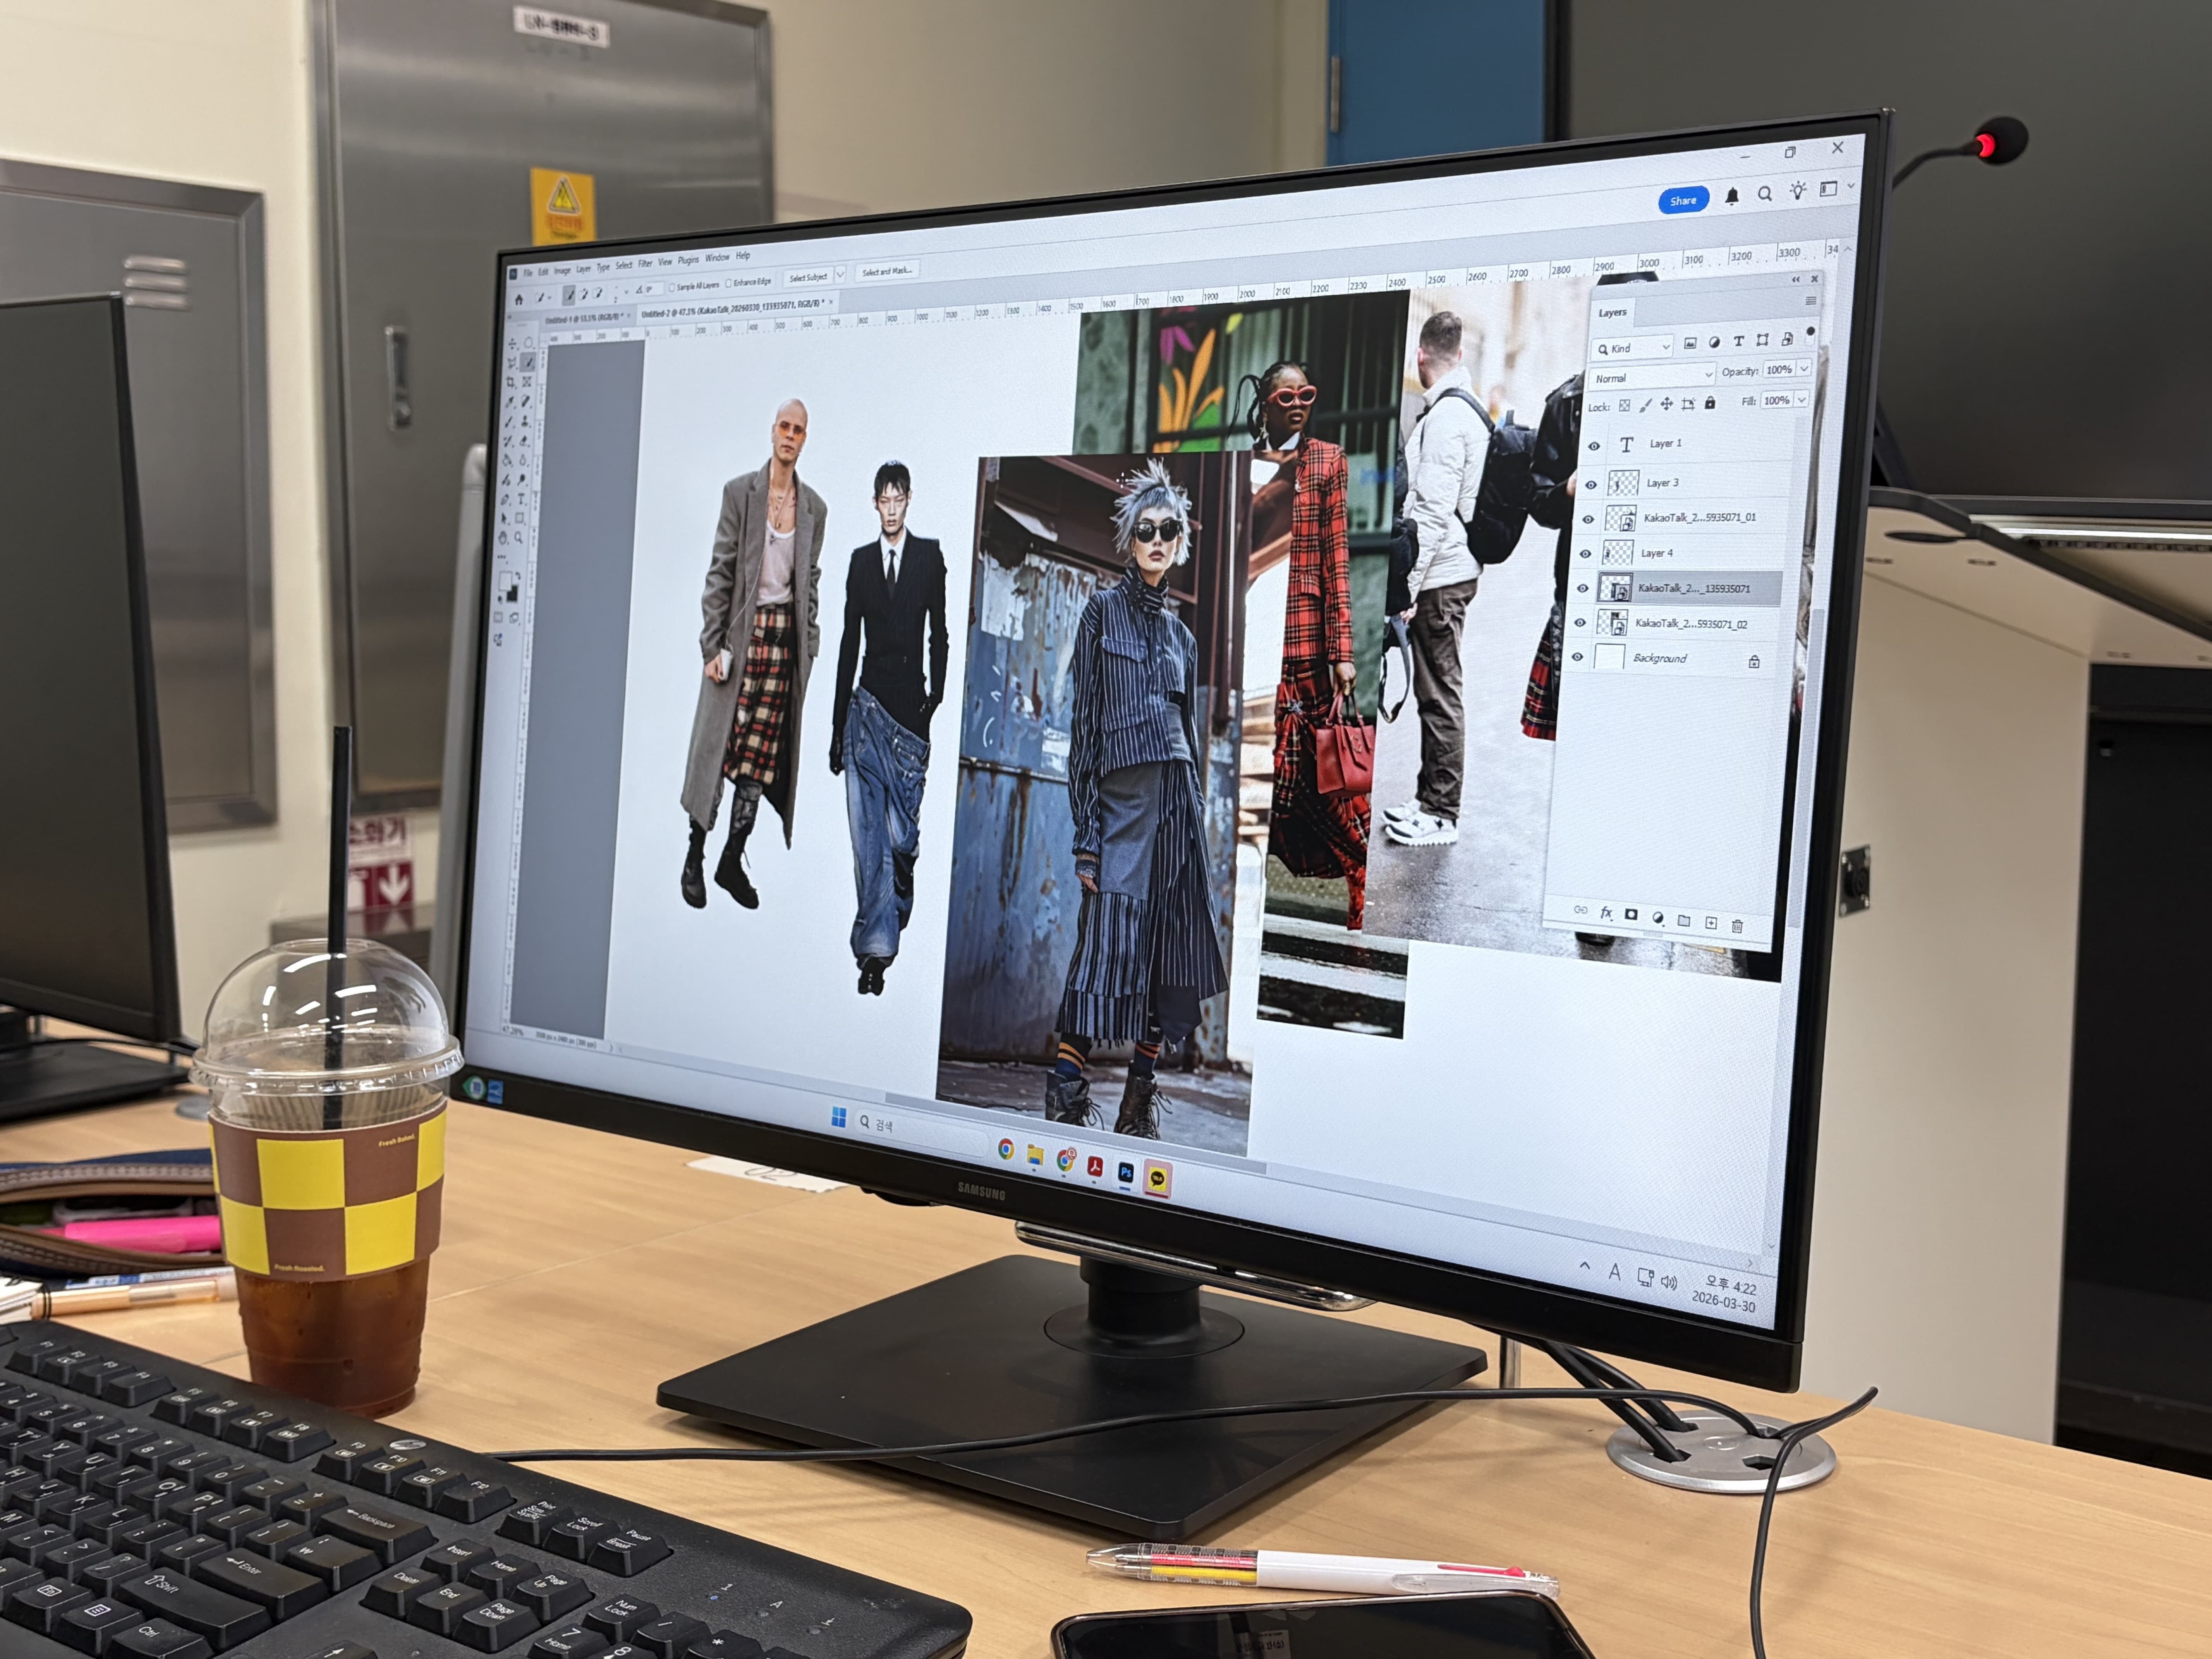Filter layers by type T icon

[x=1739, y=341]
